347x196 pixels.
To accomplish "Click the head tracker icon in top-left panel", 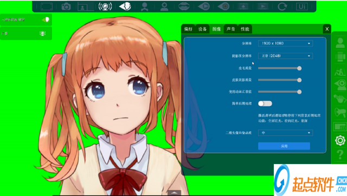I will (x=46, y=19).
